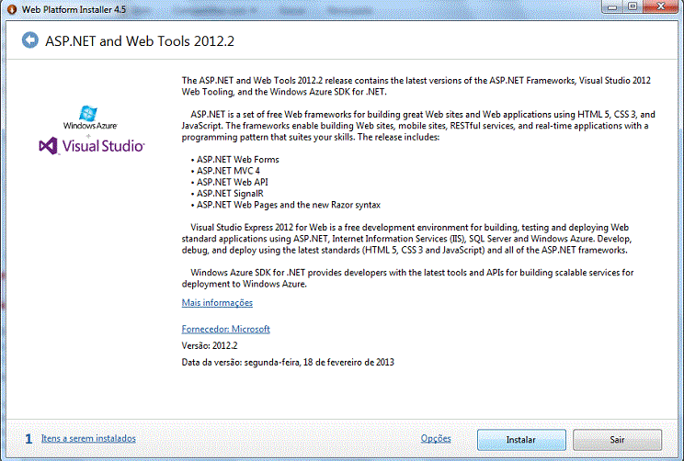684x461 pixels.
Task: Click the Web Platform Installer 4.5 title text
Action: coord(74,9)
